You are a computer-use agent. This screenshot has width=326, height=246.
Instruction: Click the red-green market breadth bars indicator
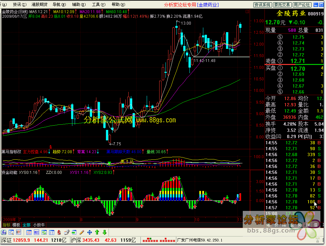pyautogui.click(x=159, y=240)
